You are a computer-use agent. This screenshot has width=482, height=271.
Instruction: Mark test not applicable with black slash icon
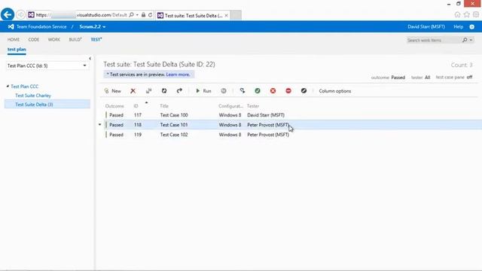(x=304, y=90)
